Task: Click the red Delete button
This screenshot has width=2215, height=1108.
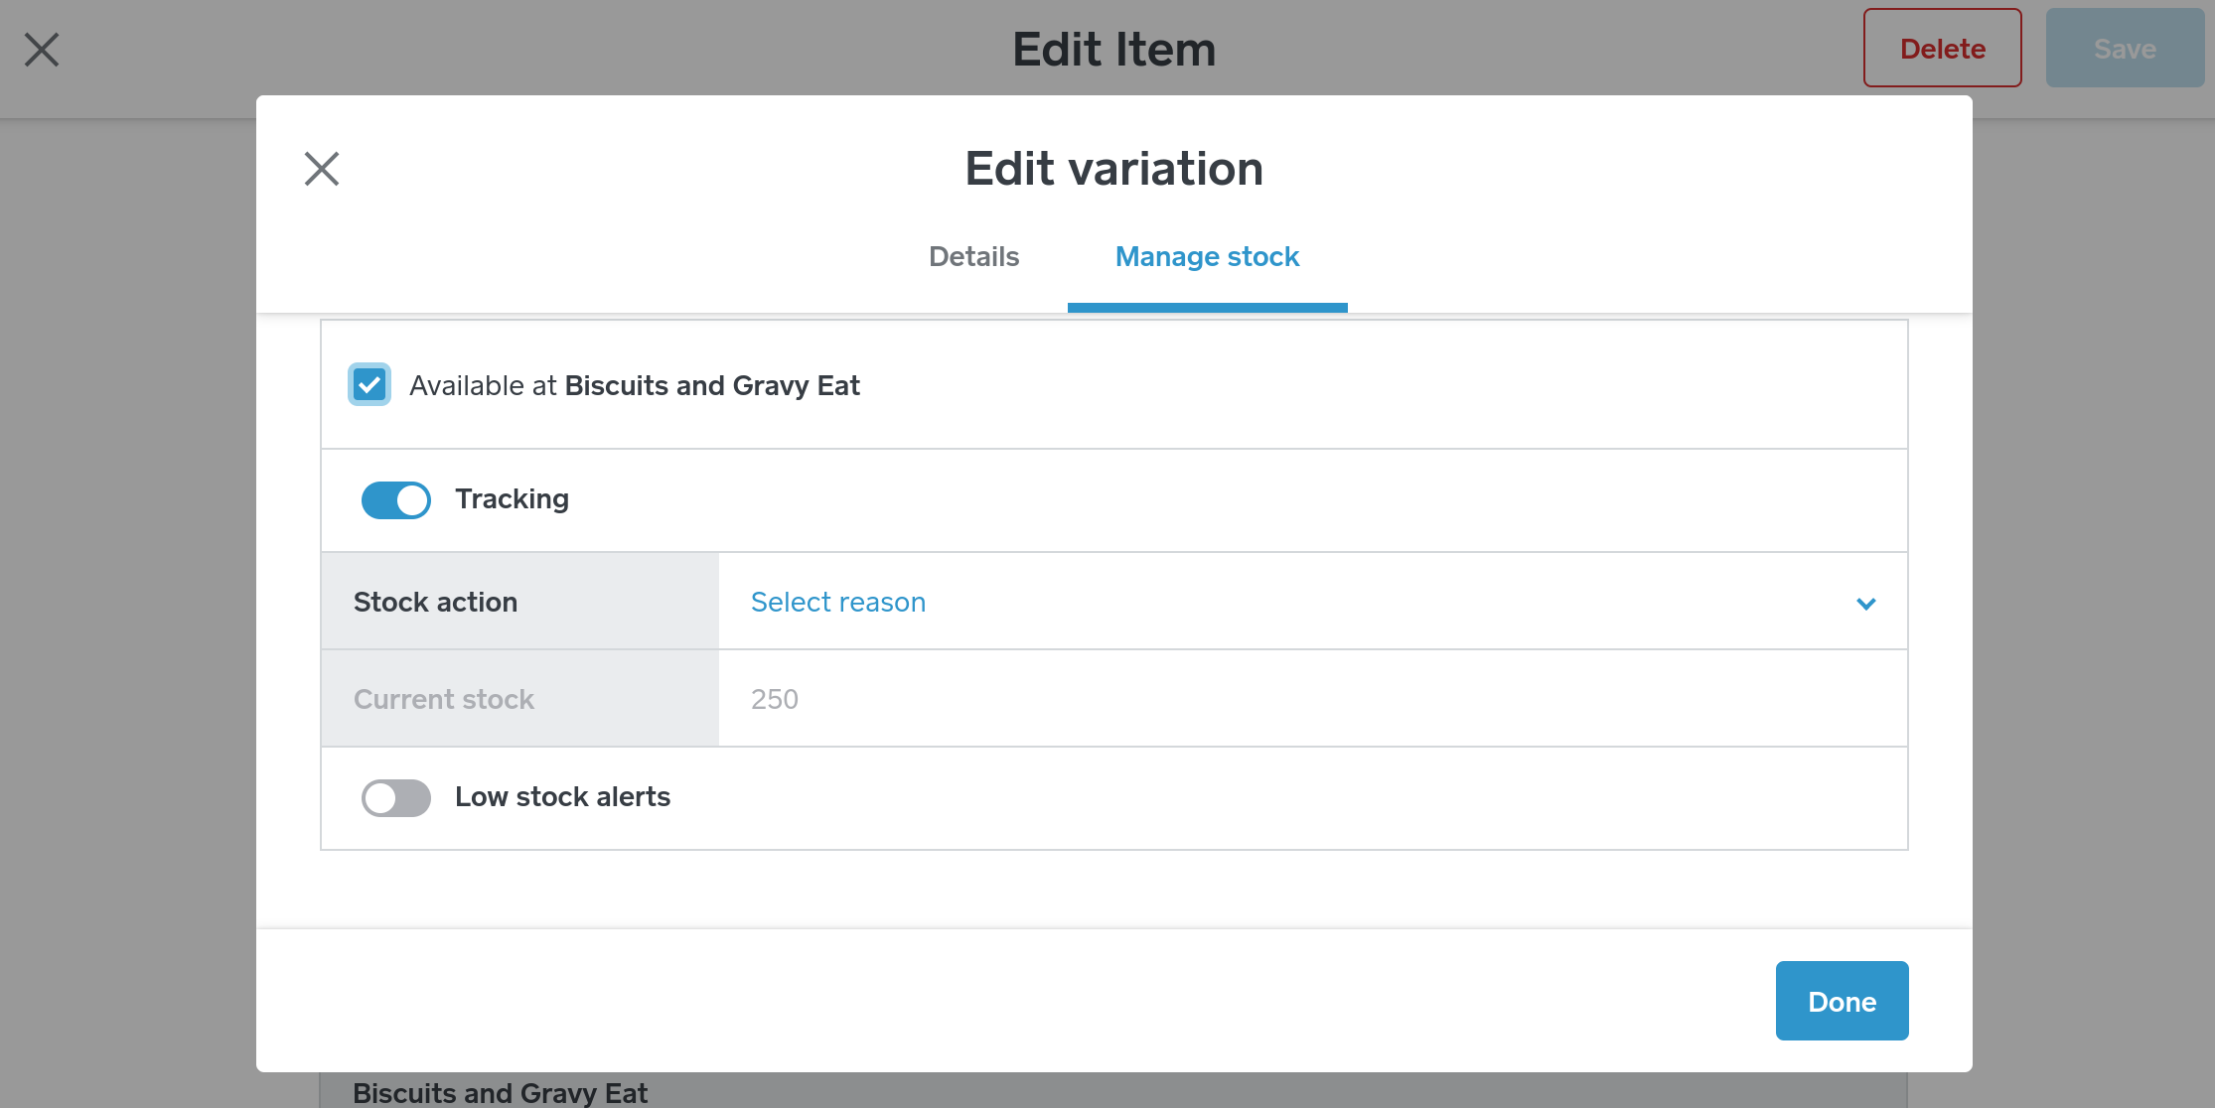Action: pyautogui.click(x=1942, y=49)
